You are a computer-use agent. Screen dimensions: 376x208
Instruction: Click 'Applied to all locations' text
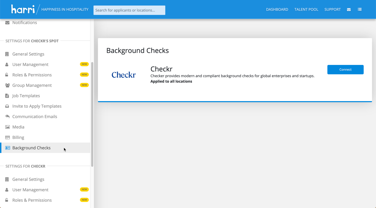(171, 81)
